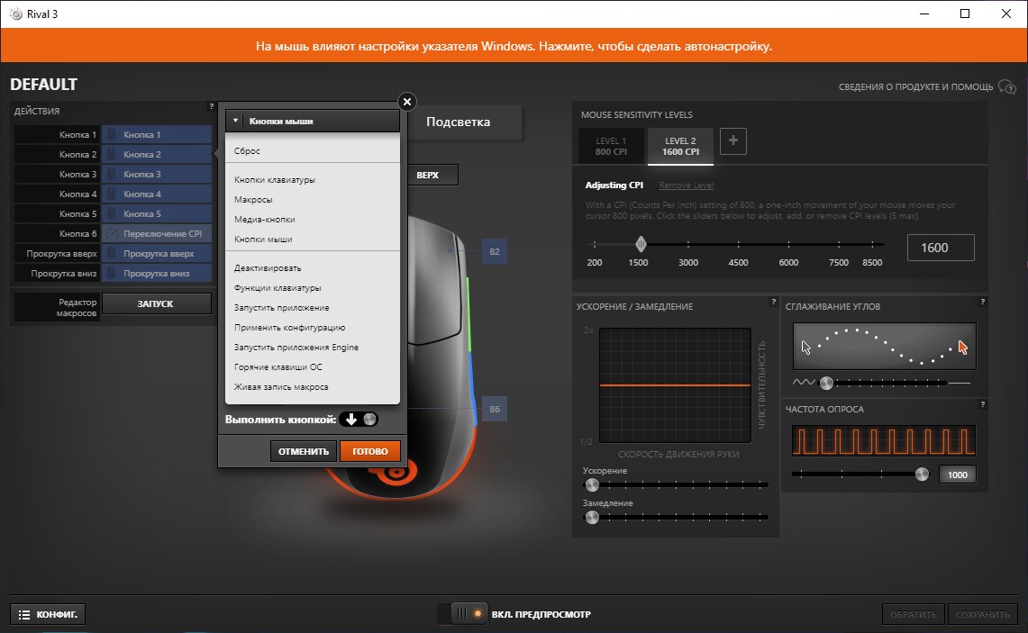This screenshot has width=1028, height=633.
Task: Select Деактивировать option
Action: click(268, 268)
